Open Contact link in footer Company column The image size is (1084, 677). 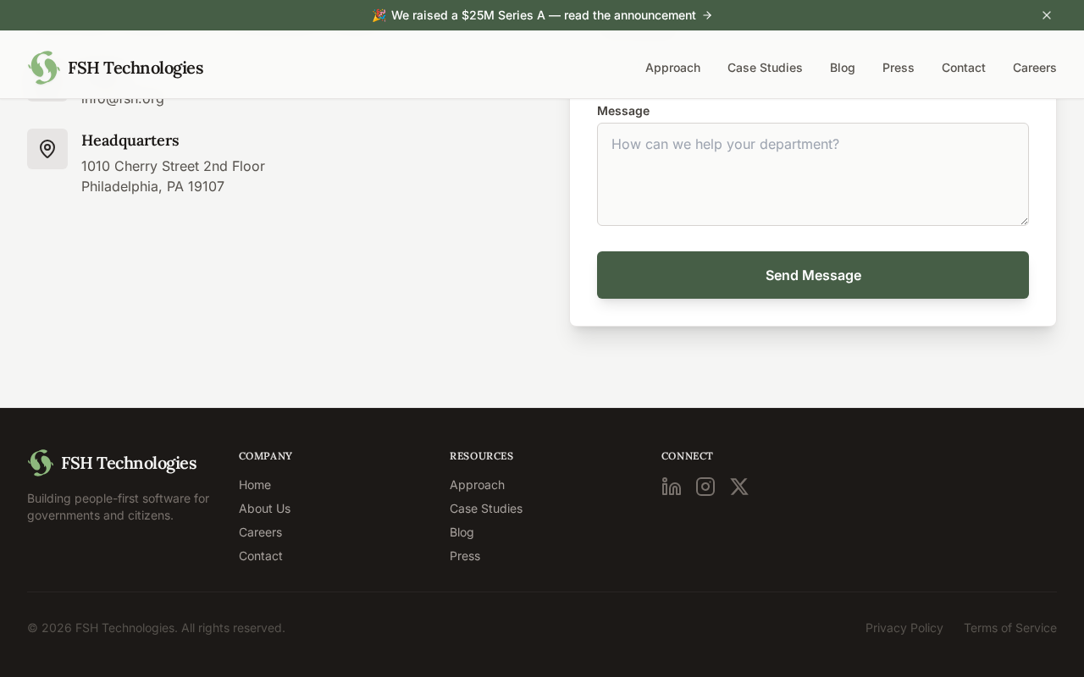click(x=261, y=556)
